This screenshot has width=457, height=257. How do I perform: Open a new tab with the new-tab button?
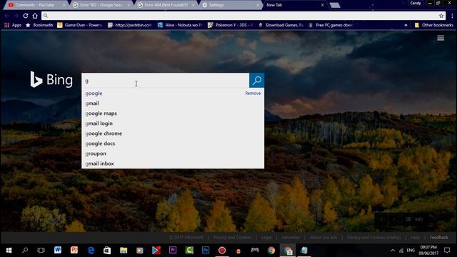tap(335, 5)
